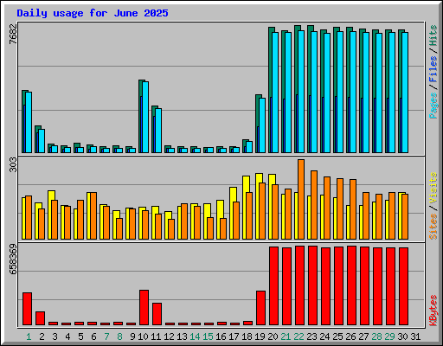Select day label '16' on the axis
Image resolution: width=443 pixels, height=346 pixels.
(221, 336)
